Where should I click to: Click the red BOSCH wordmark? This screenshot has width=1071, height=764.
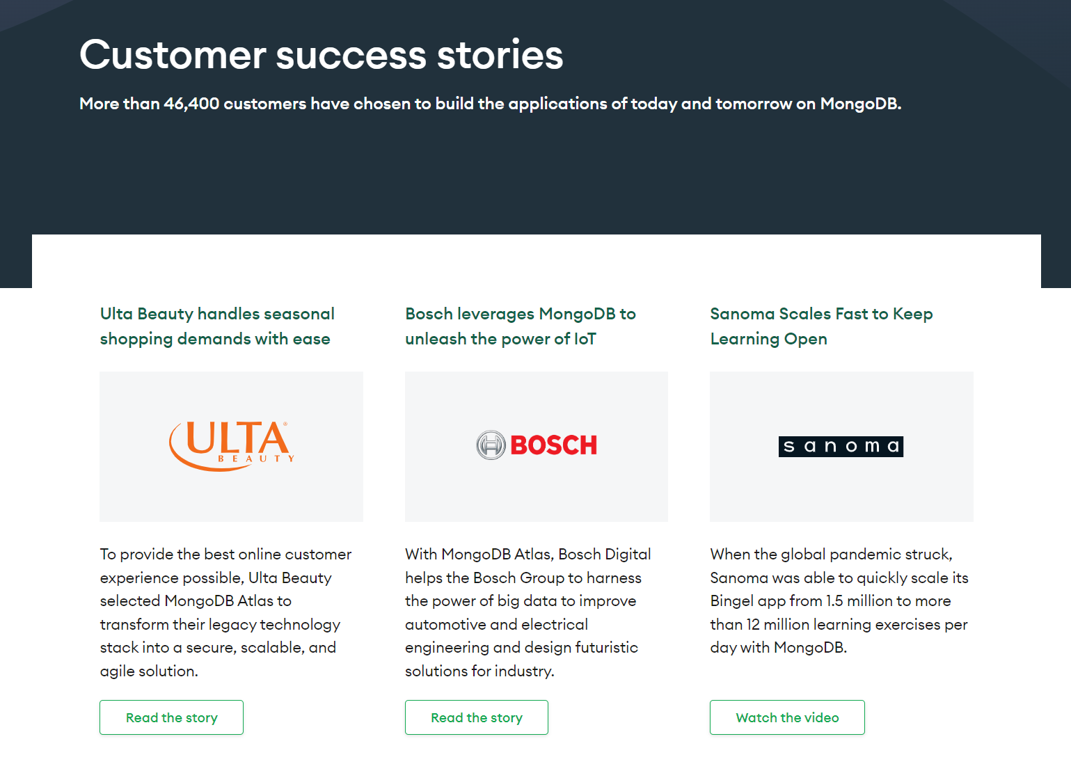coord(554,445)
